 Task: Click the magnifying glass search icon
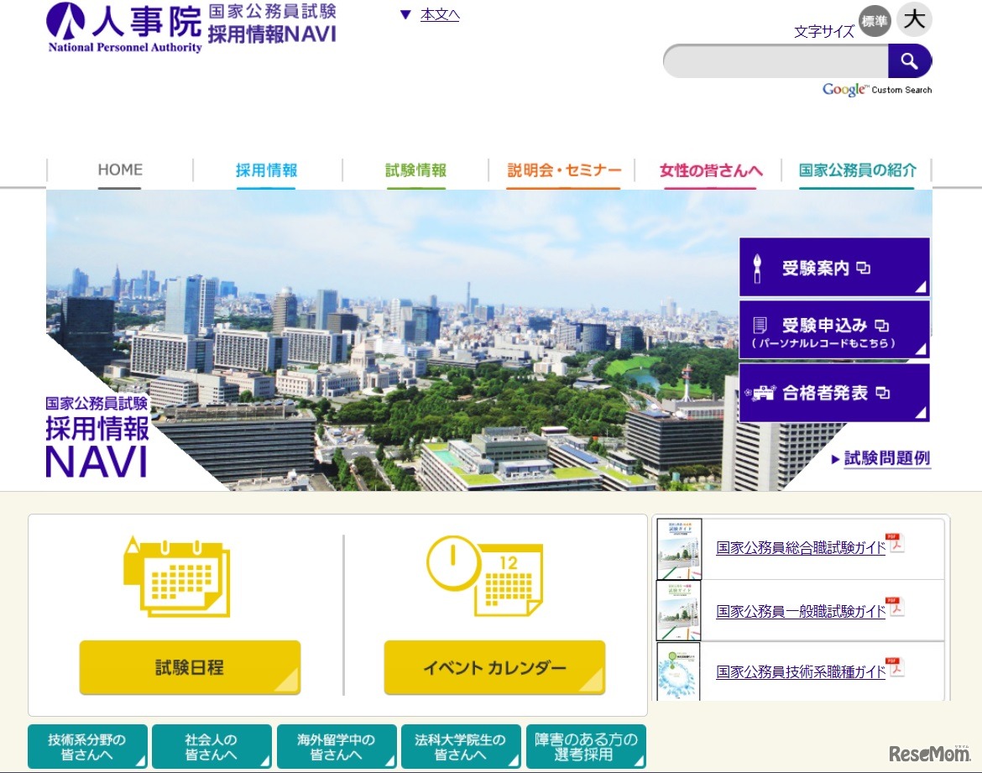click(x=910, y=60)
